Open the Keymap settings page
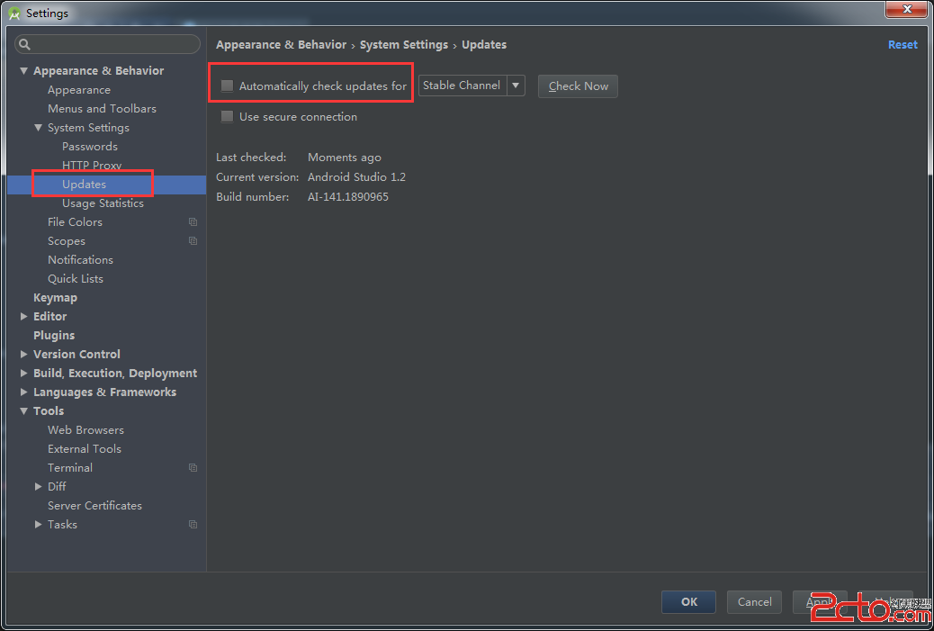This screenshot has height=631, width=934. (x=56, y=298)
